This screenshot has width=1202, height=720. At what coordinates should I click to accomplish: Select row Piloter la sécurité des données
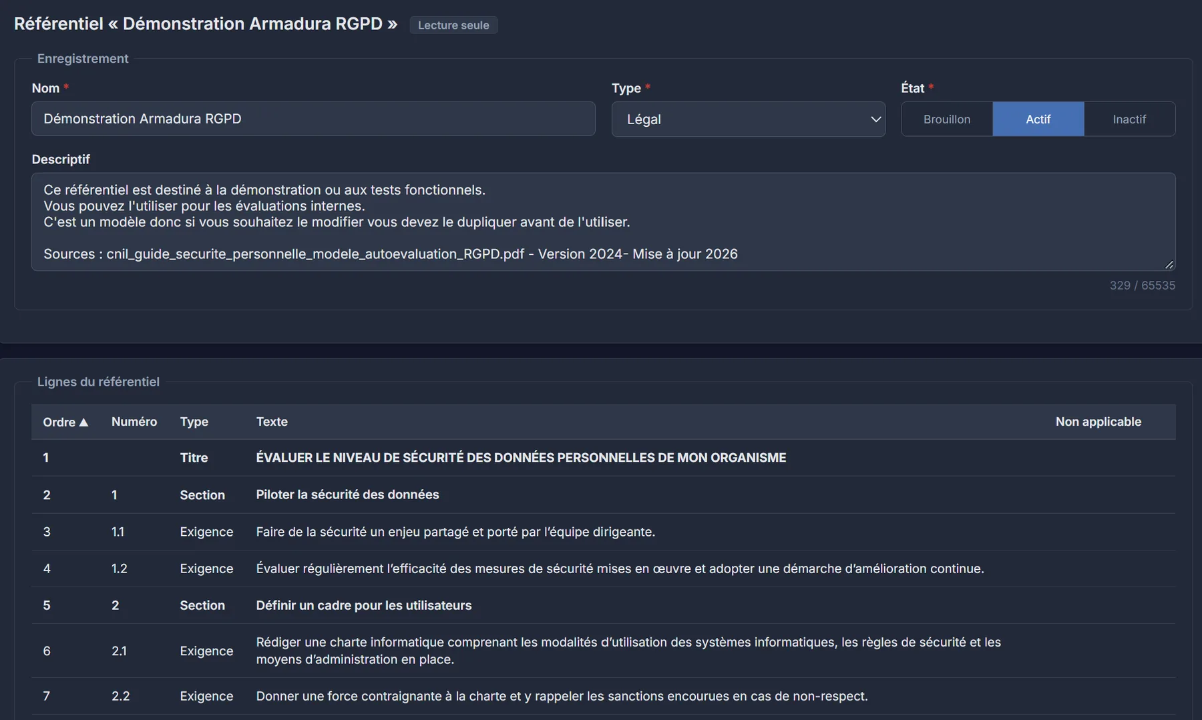pyautogui.click(x=603, y=494)
